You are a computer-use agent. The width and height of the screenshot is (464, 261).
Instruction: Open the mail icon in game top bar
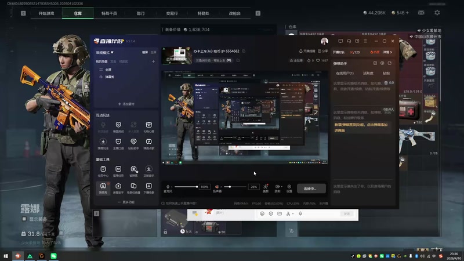coord(421,13)
